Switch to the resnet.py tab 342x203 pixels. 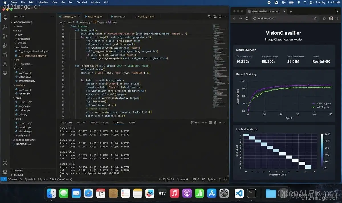(119, 16)
